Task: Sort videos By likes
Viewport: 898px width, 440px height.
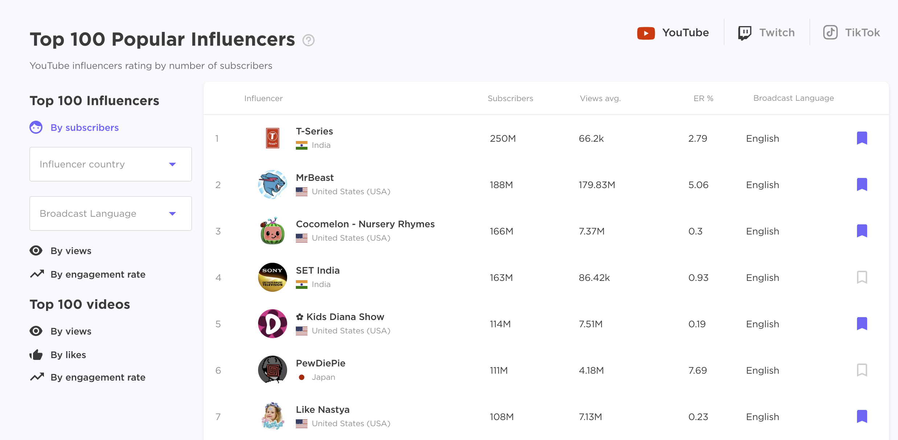Action: coord(68,355)
